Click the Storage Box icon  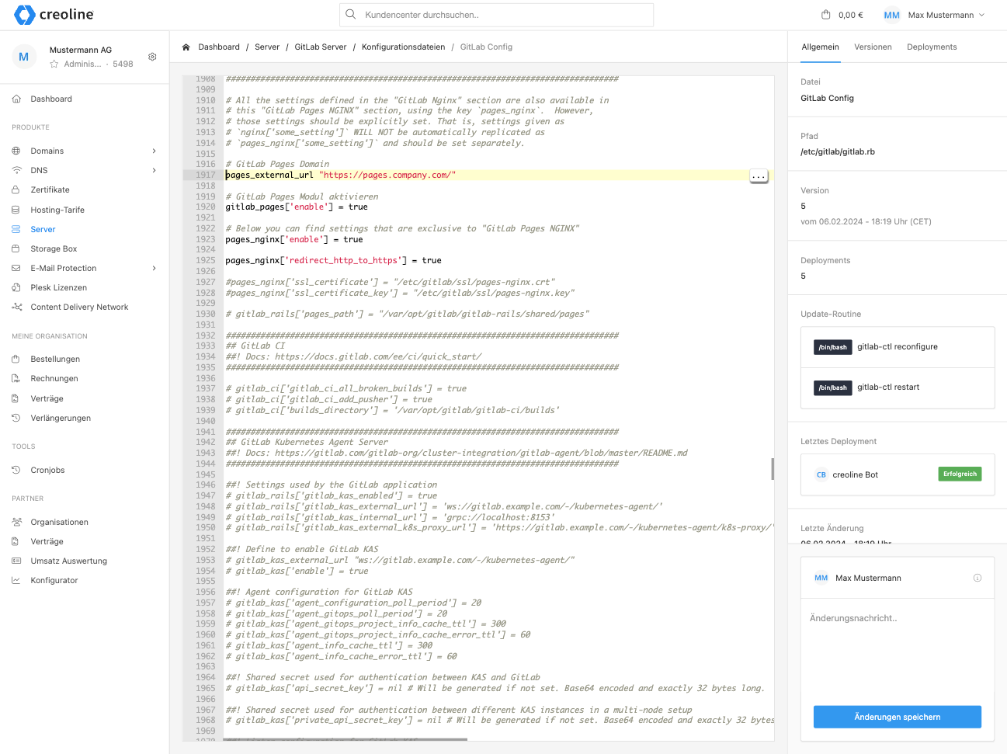click(16, 248)
